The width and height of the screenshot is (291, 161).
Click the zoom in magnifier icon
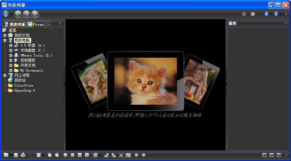[x=57, y=155]
